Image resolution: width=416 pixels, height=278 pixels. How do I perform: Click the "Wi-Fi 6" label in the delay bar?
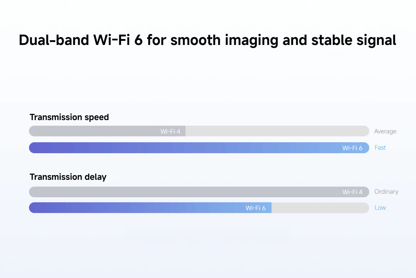coord(255,208)
